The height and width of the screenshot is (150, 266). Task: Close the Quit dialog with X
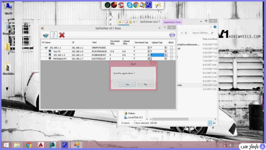pyautogui.click(x=153, y=63)
